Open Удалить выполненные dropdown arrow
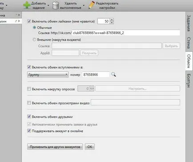Screen dimensions: 193x162 (84, 6)
